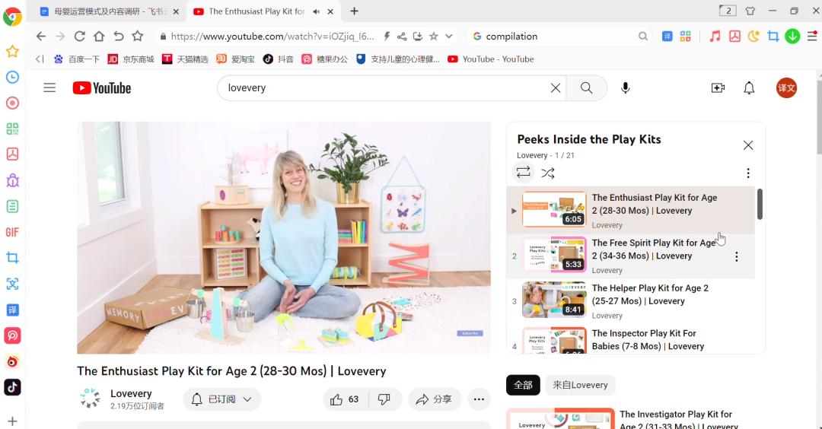822x429 pixels.
Task: Open sidebar TikTok icon
Action: pos(13,387)
